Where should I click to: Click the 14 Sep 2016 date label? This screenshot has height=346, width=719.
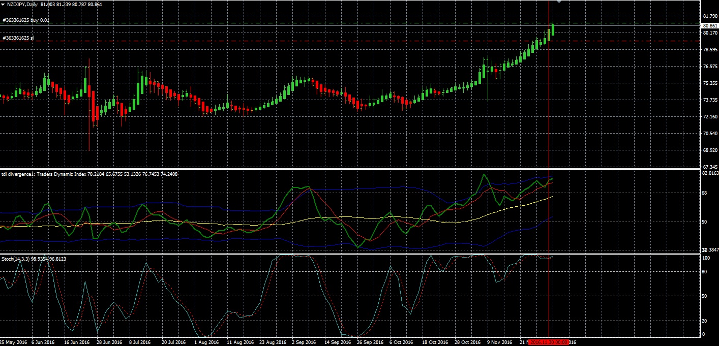click(x=337, y=342)
